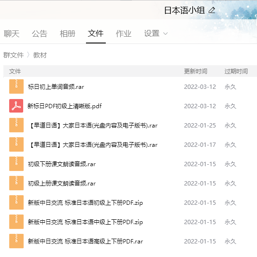Expand the 设置 dropdown arrow

pyautogui.click(x=166, y=34)
